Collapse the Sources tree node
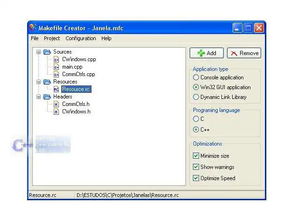 tap(38, 52)
